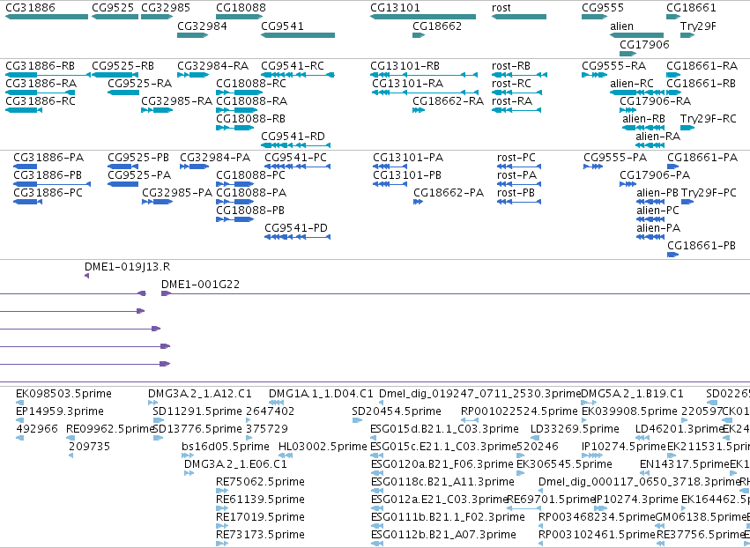Select EST SD20454.5prime

(357, 420)
